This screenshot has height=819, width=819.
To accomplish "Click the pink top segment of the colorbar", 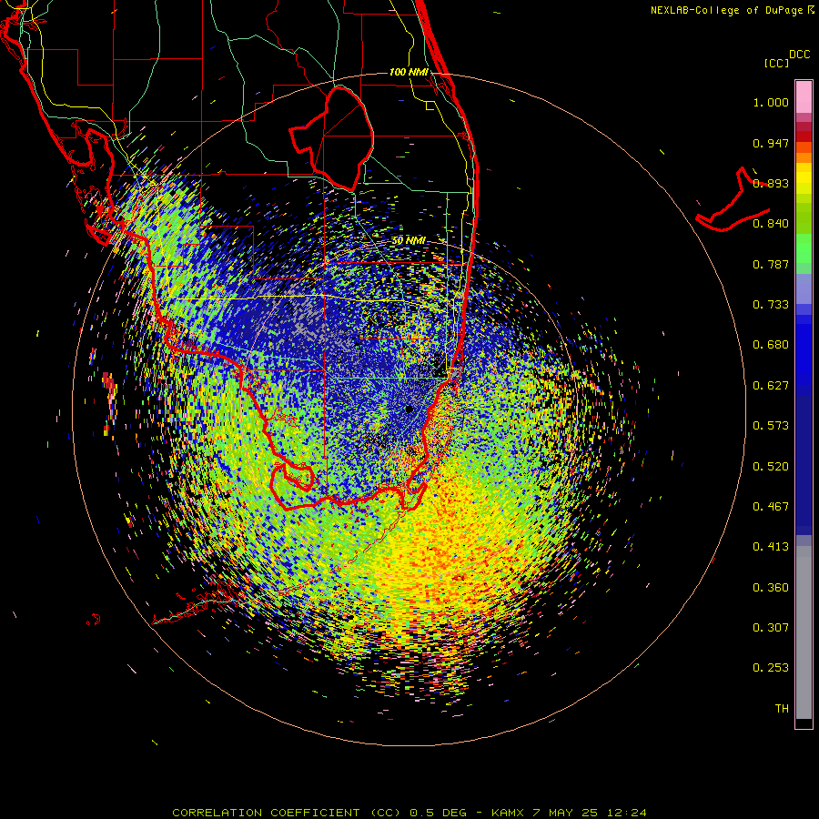I will (x=804, y=97).
